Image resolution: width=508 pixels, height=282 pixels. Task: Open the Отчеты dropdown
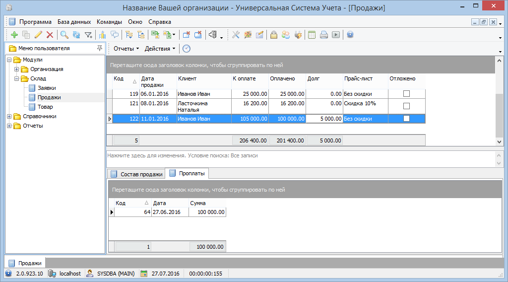click(126, 49)
